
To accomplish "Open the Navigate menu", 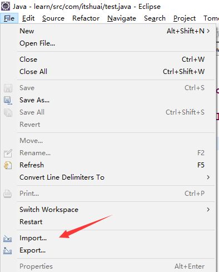I will tap(122, 18).
